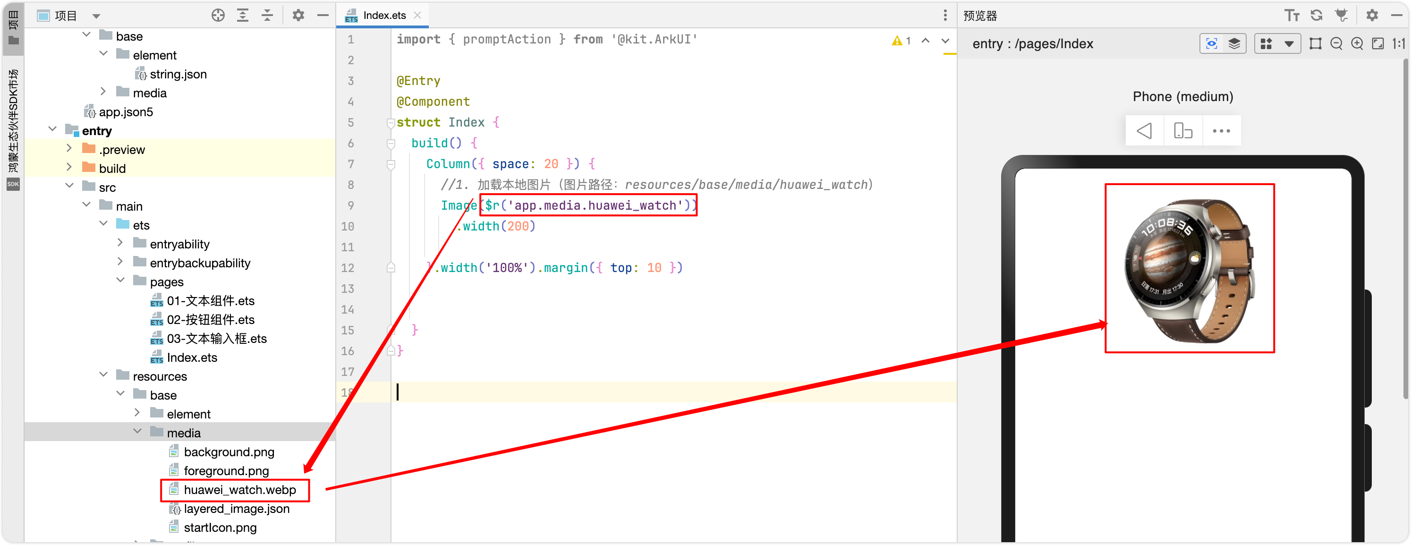The height and width of the screenshot is (545, 1411).
Task: Collapse the src folder
Action: tap(69, 187)
